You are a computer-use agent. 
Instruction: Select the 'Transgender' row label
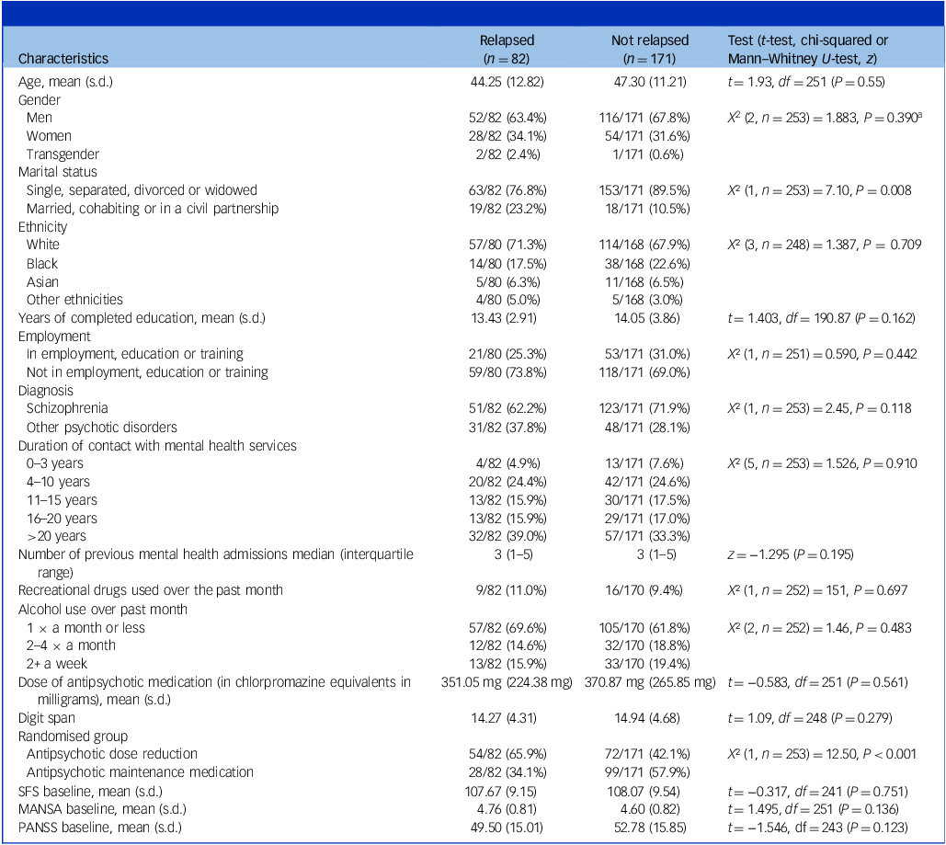click(63, 154)
